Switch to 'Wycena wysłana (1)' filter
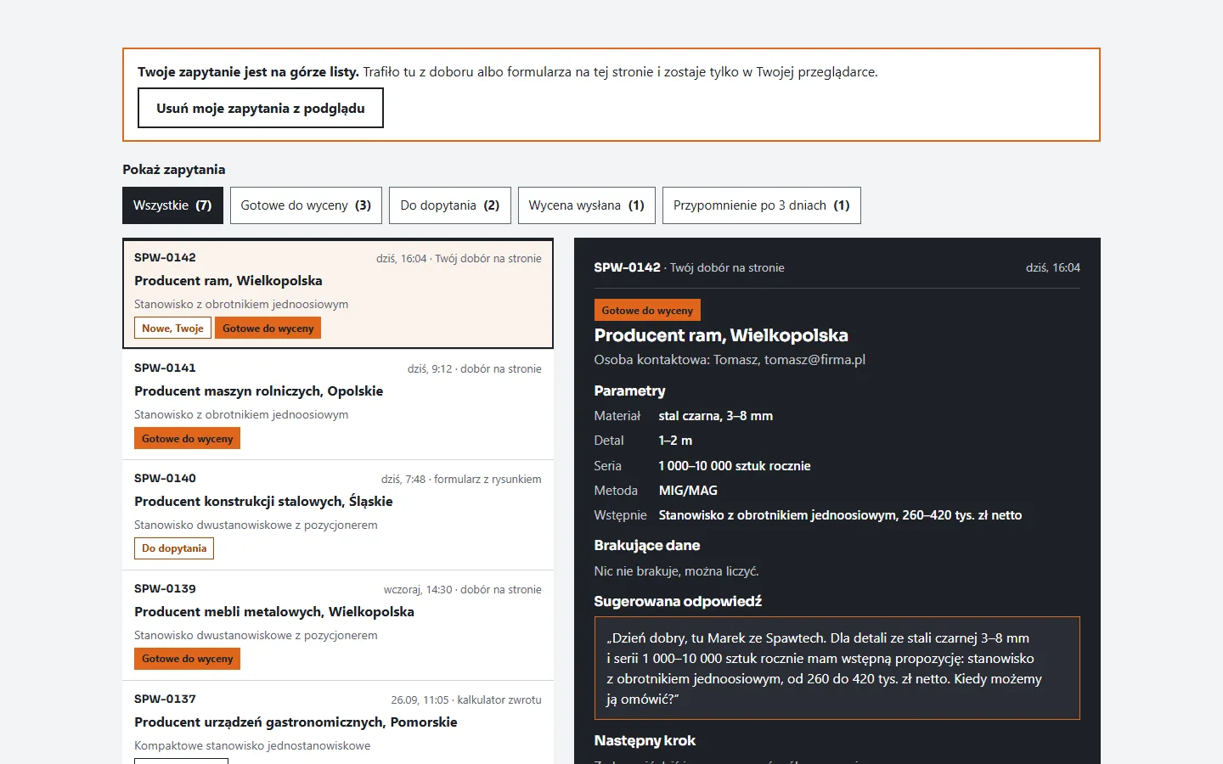 pos(587,205)
